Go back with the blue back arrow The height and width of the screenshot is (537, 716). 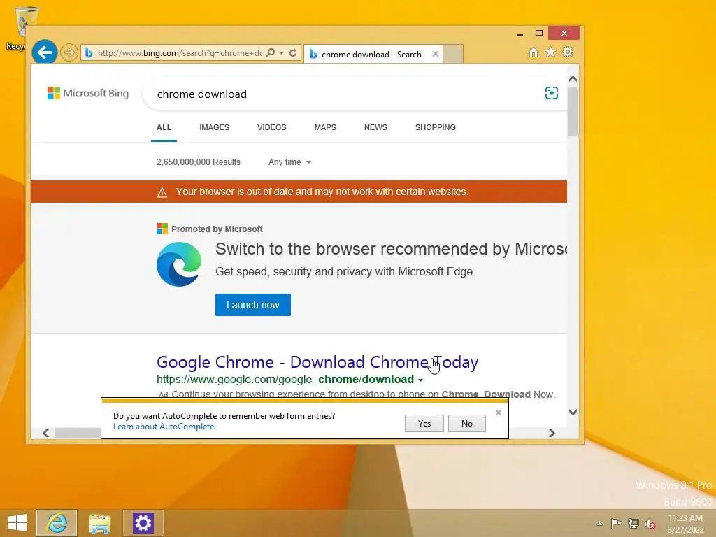click(x=44, y=52)
